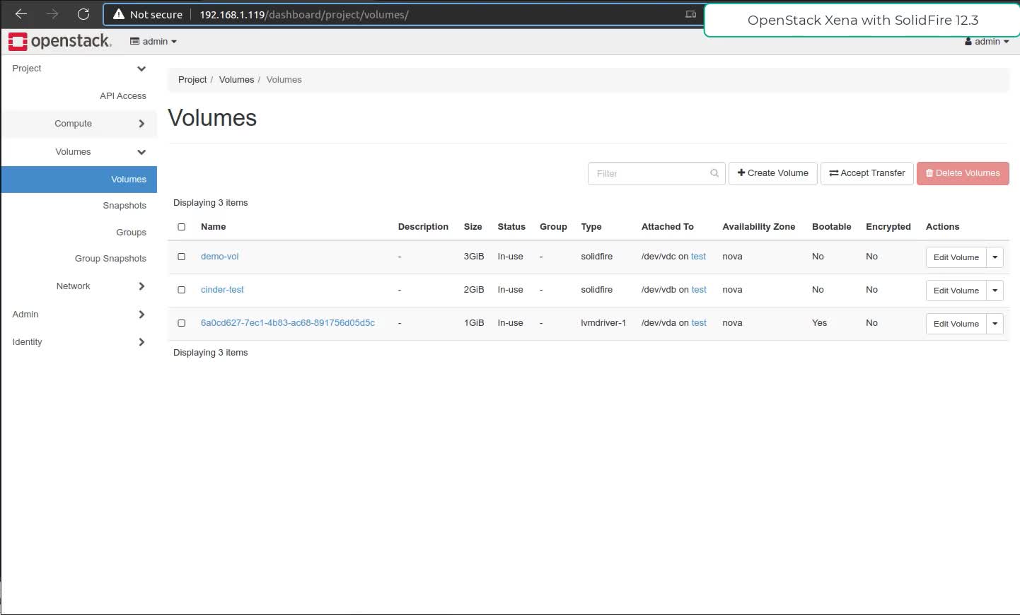Go back with the browser back arrow
Screen dimensions: 1020x615
click(x=21, y=14)
